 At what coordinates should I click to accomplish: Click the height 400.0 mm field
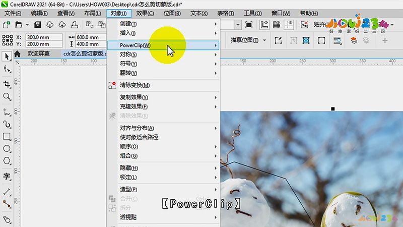click(x=91, y=44)
